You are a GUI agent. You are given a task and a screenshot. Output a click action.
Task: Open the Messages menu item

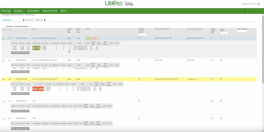[x=19, y=11]
